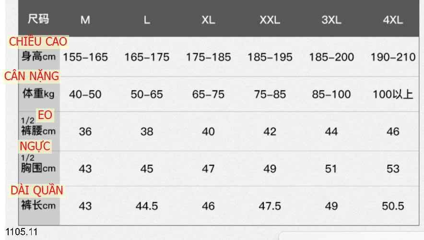Select the 3XL column header
Image resolution: width=424 pixels, height=240 pixels.
pos(331,20)
